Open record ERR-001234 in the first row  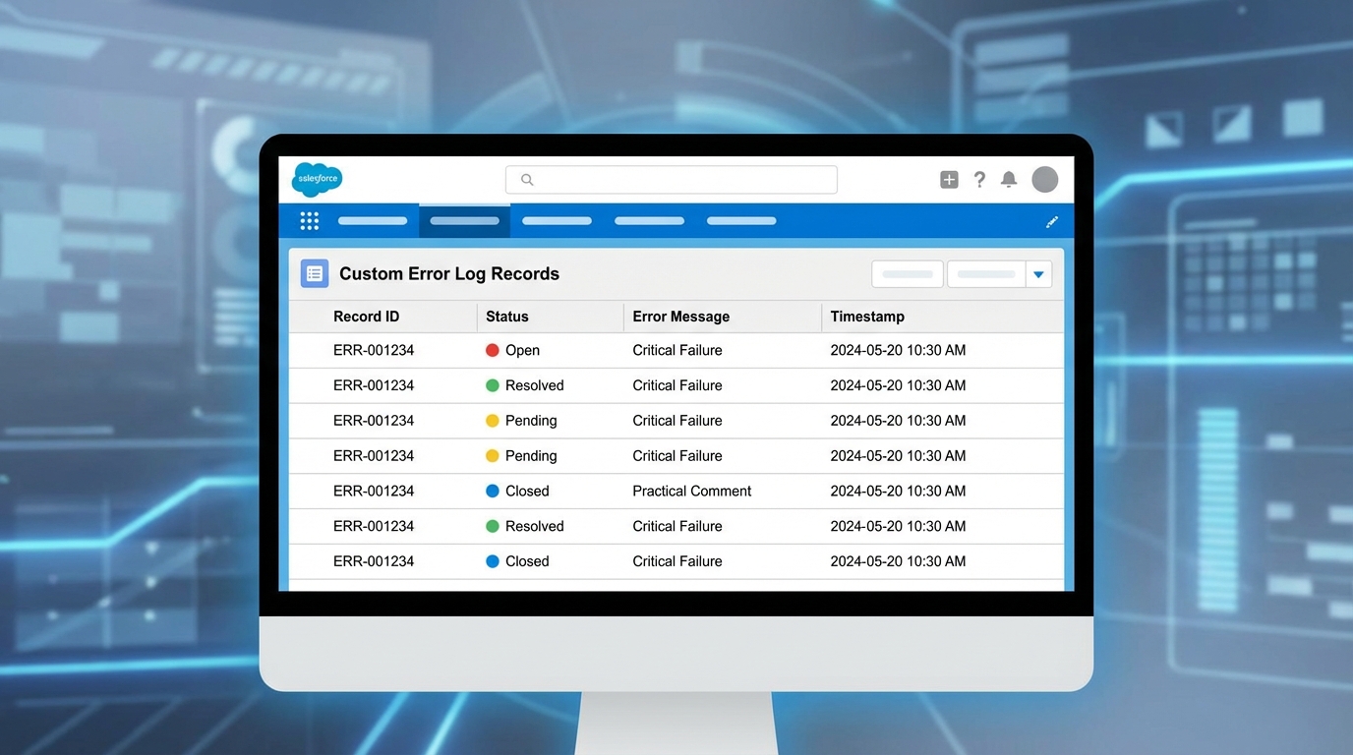pos(374,349)
